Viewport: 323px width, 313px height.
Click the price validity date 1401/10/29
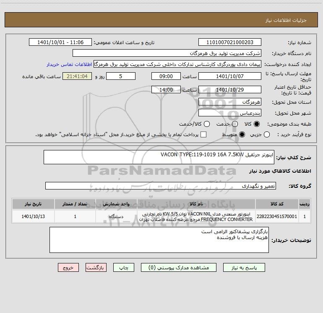[x=230, y=89]
